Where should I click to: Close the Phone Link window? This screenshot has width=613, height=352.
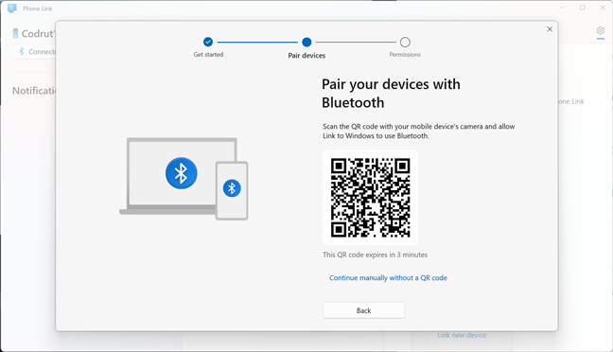click(x=603, y=8)
